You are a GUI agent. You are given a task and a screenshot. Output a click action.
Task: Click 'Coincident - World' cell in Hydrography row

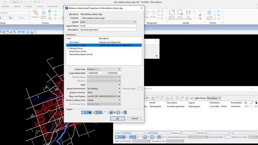point(218,106)
